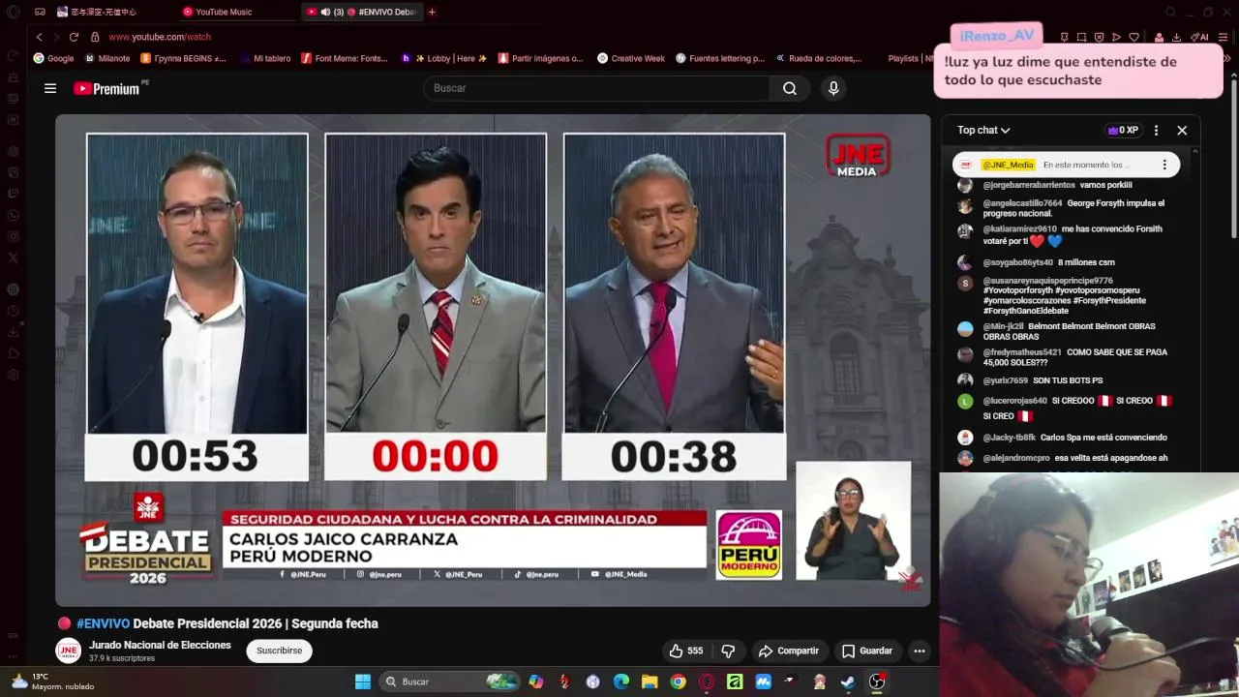Mute the tab via speaker icon
This screenshot has width=1239, height=697.
tap(325, 12)
